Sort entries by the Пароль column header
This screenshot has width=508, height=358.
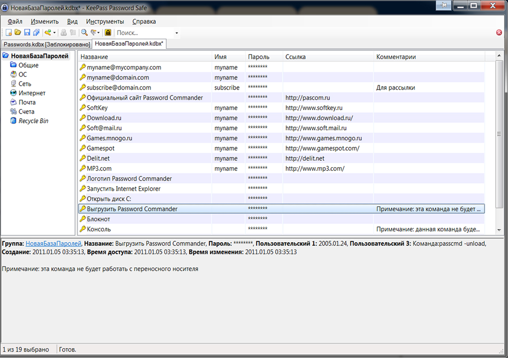point(259,57)
